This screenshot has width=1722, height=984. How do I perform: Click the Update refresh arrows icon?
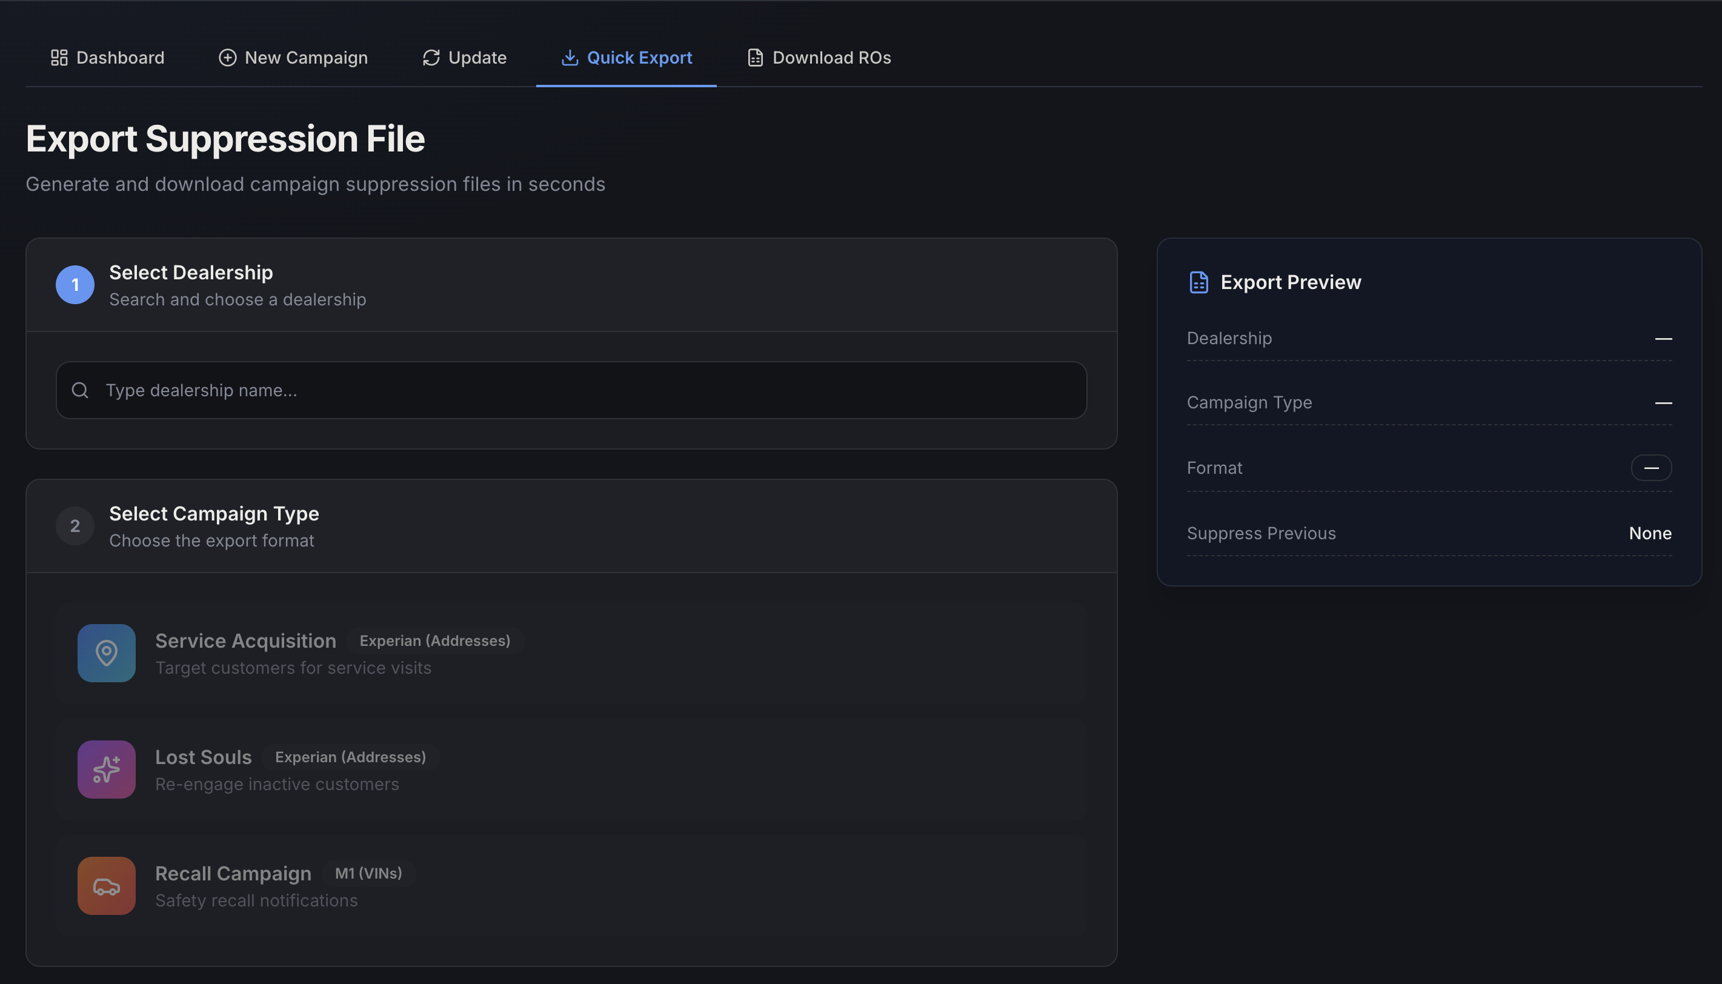coord(431,58)
